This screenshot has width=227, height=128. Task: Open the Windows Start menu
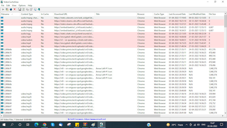click(x=4, y=125)
